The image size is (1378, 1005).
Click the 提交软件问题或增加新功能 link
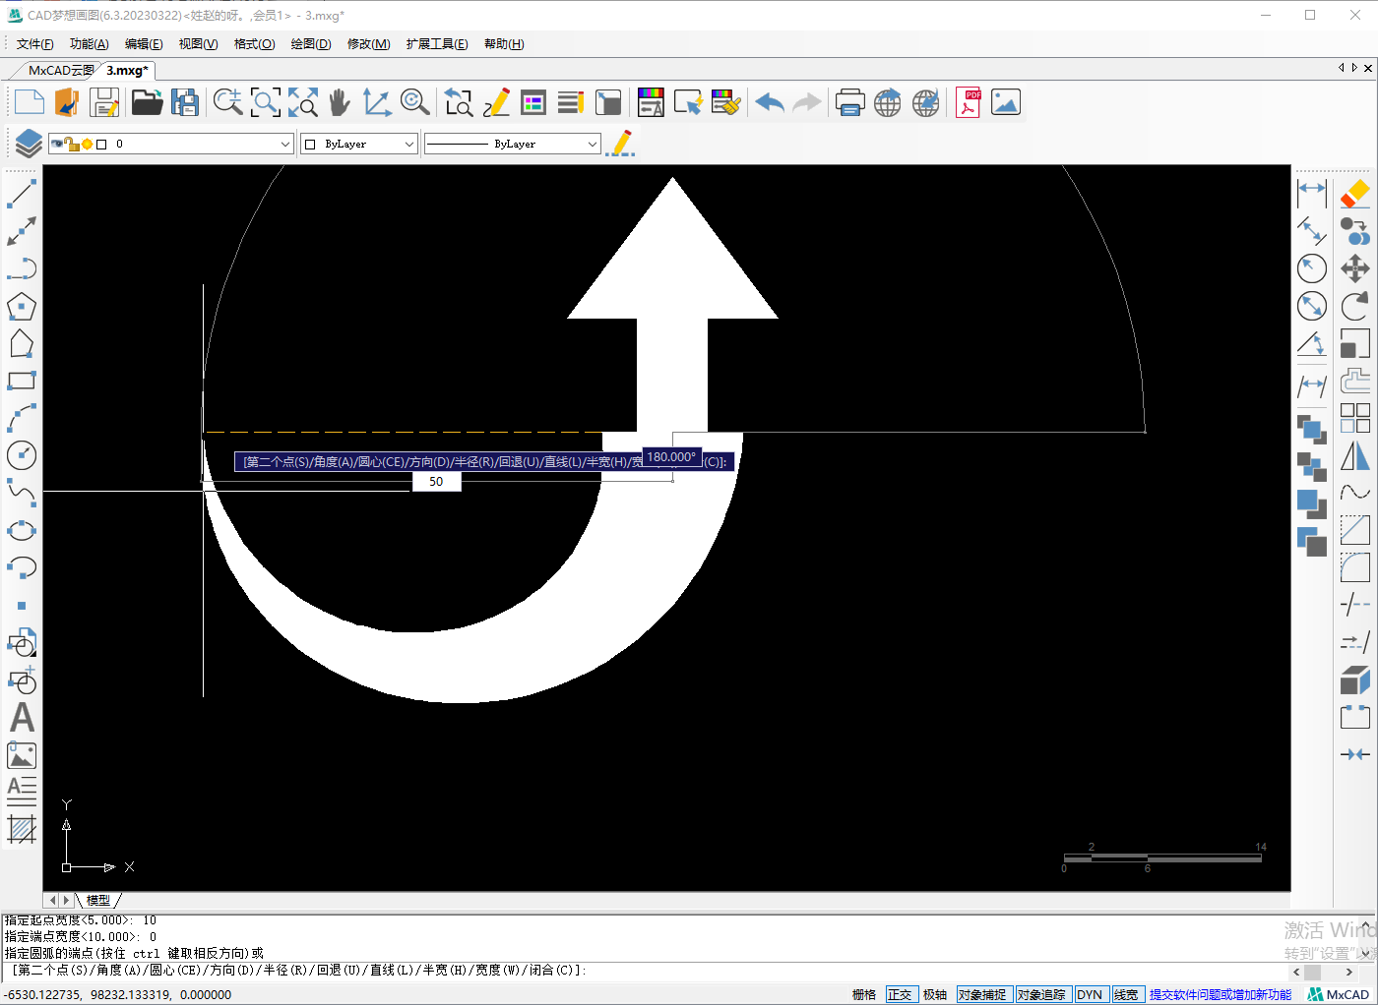coord(1221,994)
